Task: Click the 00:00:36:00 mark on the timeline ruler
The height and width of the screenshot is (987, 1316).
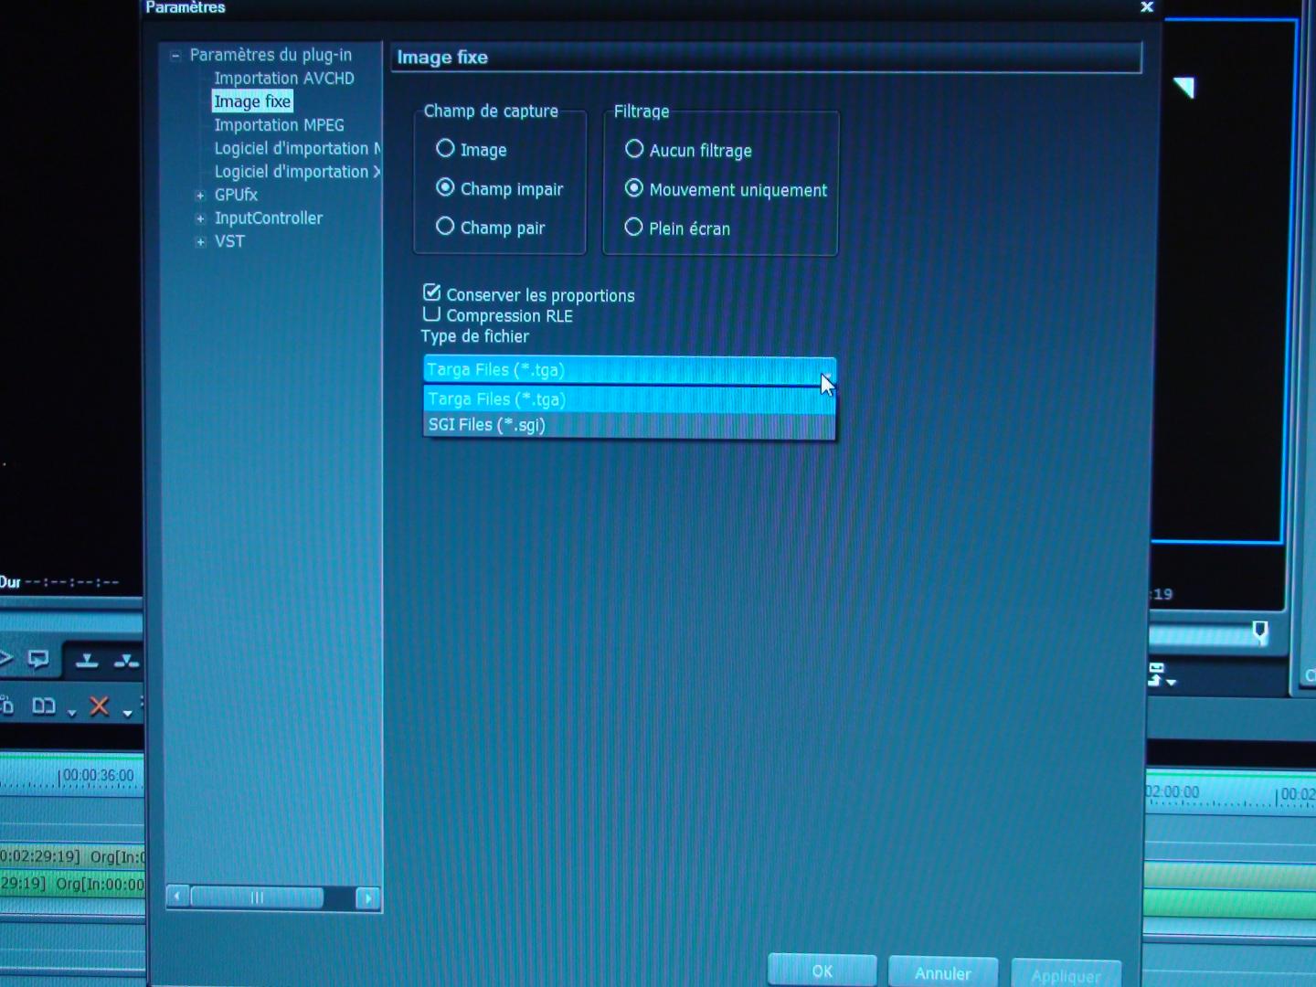Action: tap(98, 776)
